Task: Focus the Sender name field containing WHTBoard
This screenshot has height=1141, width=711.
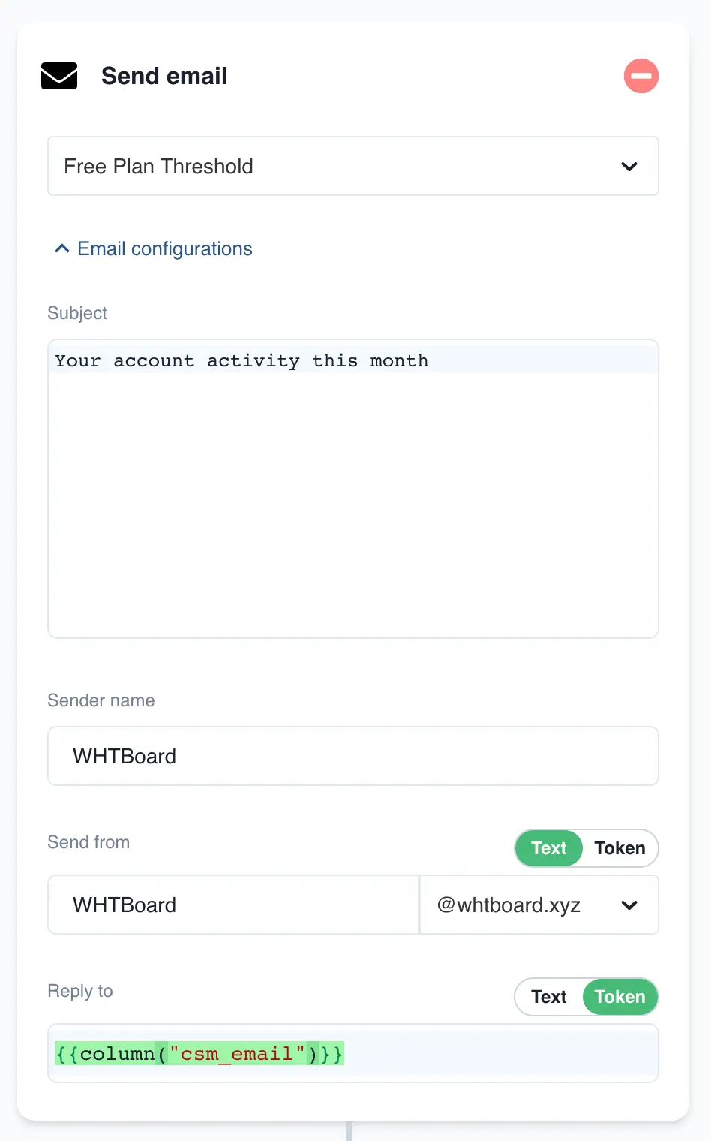Action: (352, 756)
